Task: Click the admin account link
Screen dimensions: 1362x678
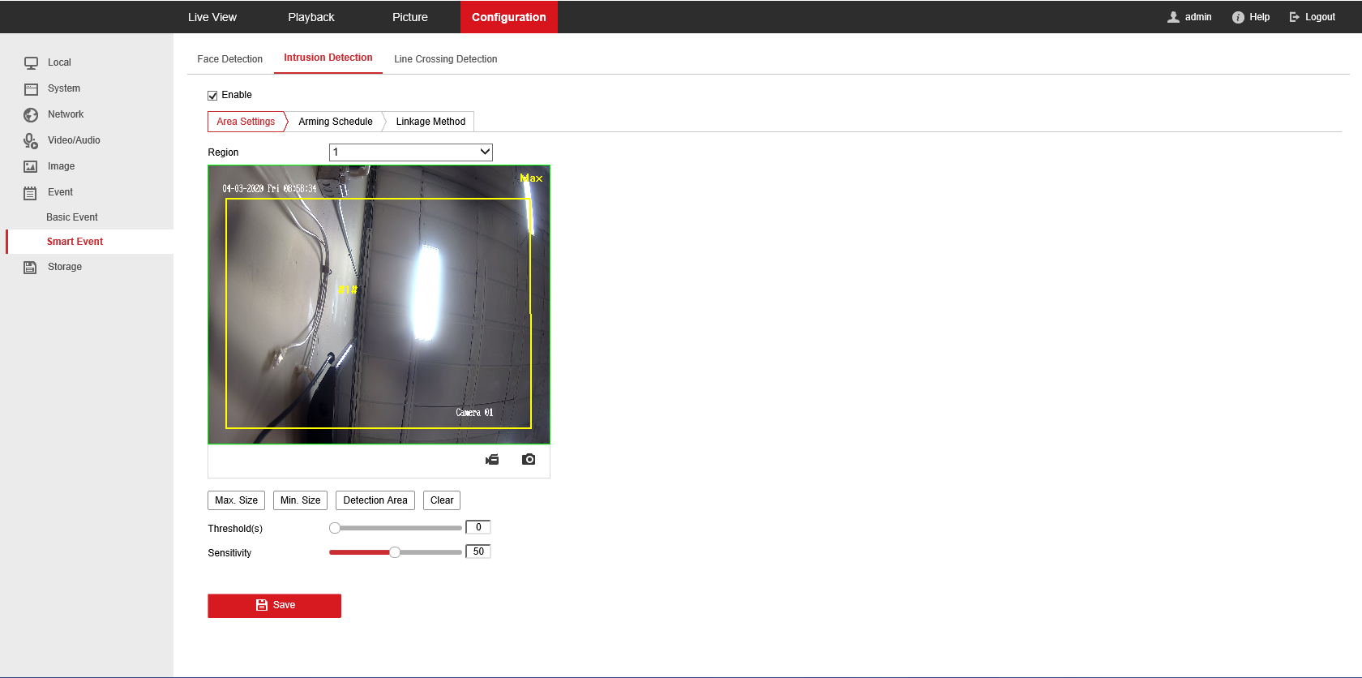Action: point(1198,17)
